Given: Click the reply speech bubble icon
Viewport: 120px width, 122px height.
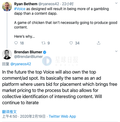Looking at the screenshot, I should (x=16, y=43).
